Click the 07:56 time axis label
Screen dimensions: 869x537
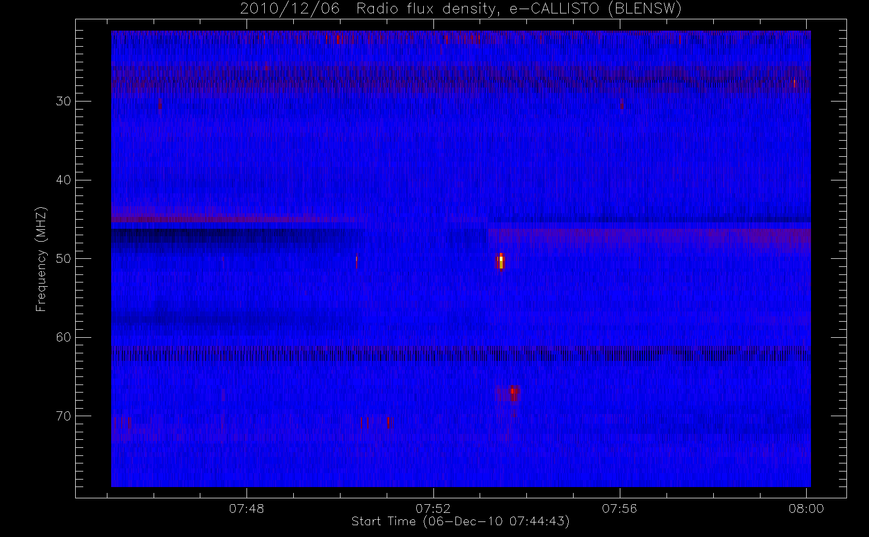[619, 509]
